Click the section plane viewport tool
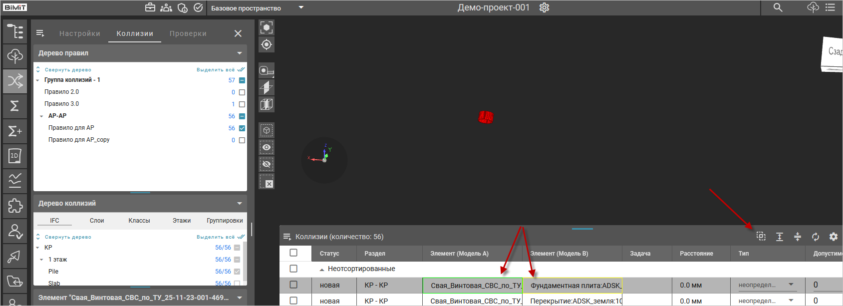 267,87
